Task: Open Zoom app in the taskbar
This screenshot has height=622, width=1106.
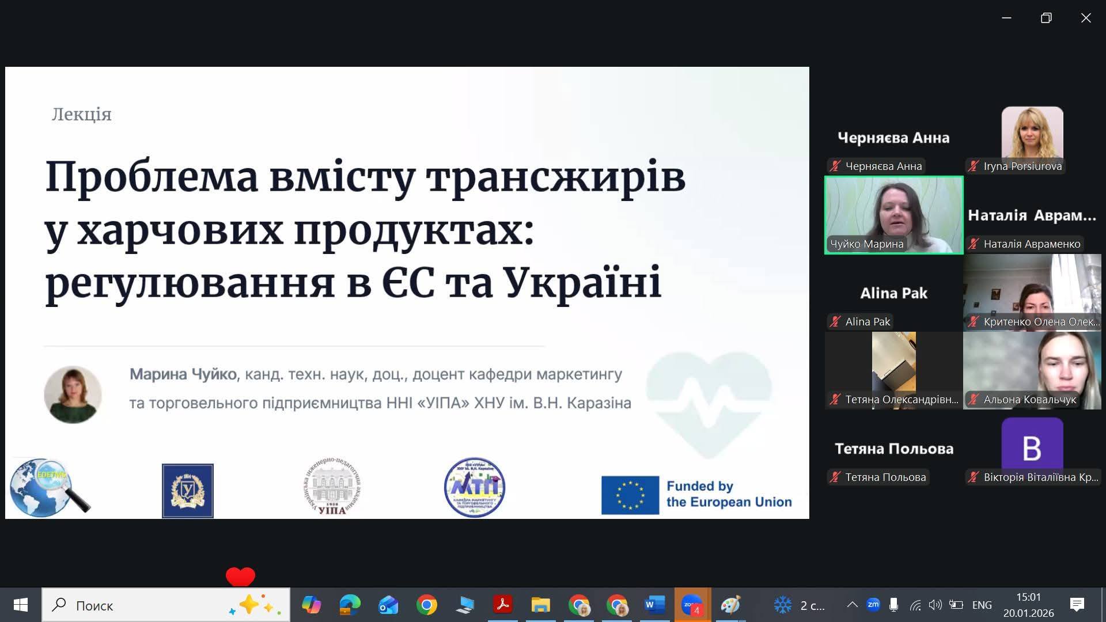Action: click(692, 605)
